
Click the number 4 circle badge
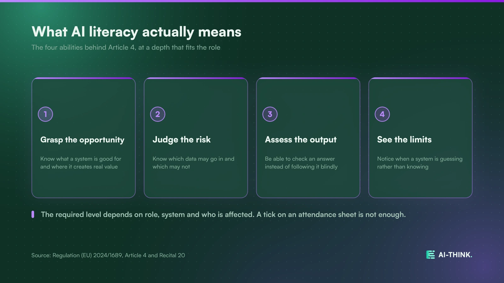[382, 114]
